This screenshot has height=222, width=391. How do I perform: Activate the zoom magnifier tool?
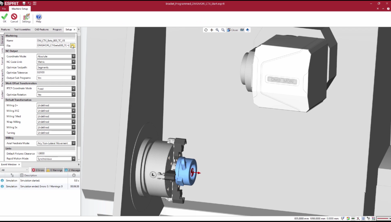pos(217,30)
